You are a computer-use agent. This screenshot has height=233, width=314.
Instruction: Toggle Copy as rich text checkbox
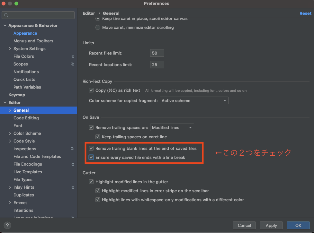coord(91,90)
